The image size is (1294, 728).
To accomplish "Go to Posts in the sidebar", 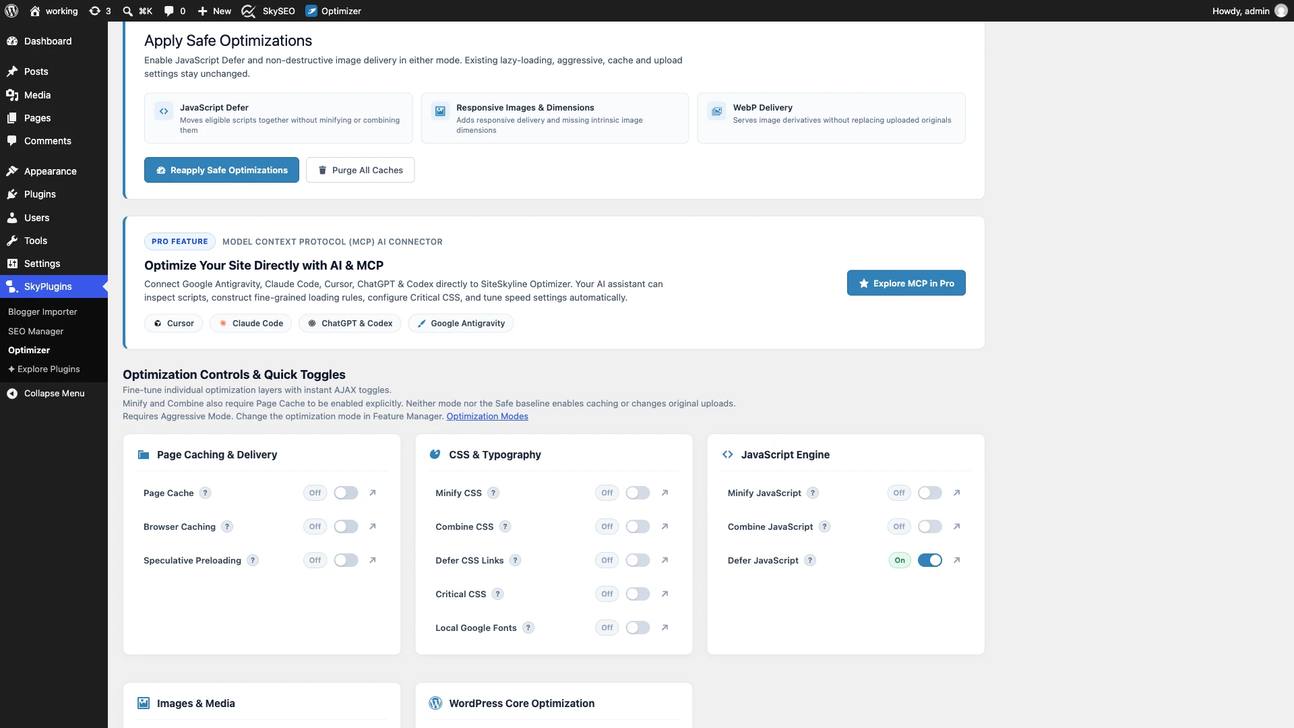I will (54, 71).
